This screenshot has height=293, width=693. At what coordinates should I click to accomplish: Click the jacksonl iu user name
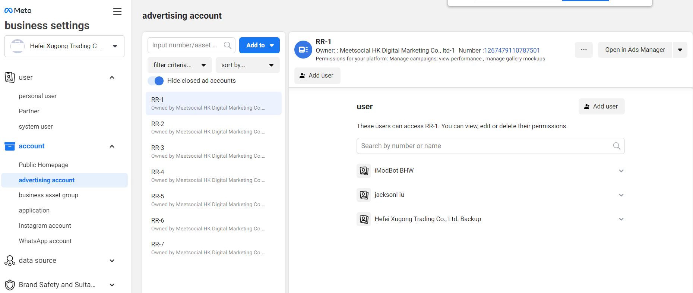[x=389, y=195]
